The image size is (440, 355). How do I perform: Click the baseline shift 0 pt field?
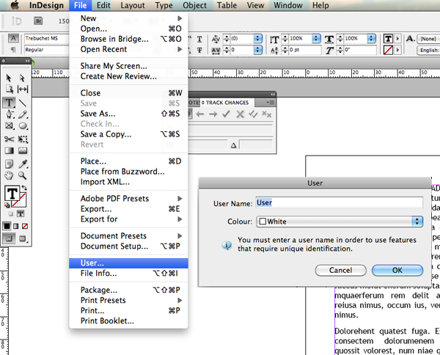click(x=305, y=50)
